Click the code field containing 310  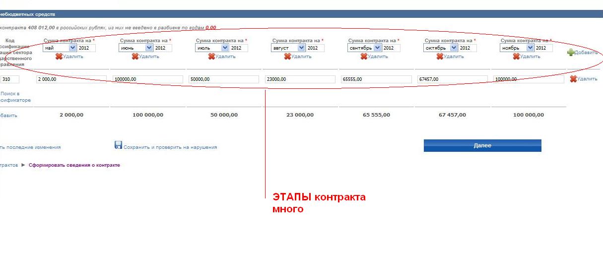tap(9, 79)
